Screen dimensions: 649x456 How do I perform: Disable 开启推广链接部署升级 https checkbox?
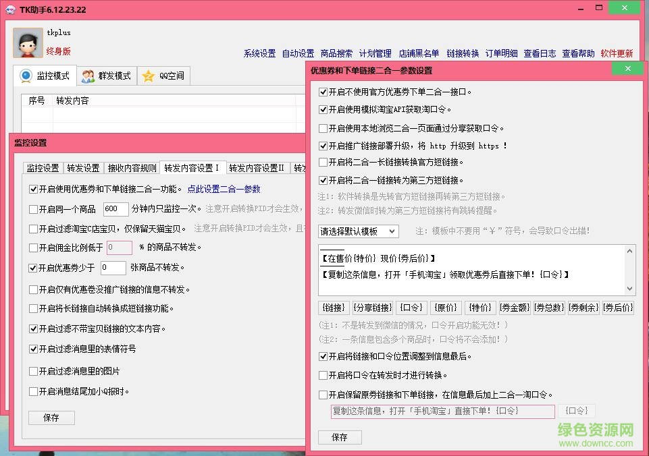point(322,144)
